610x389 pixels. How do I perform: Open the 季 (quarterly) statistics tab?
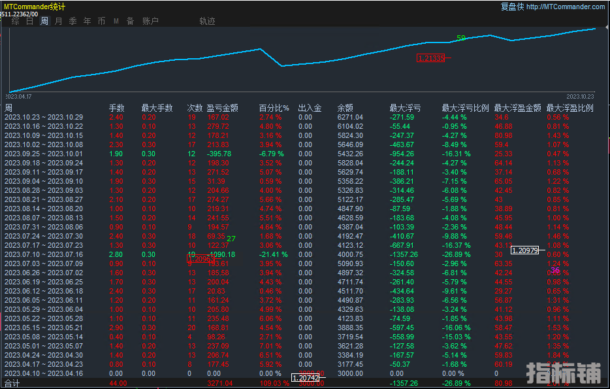click(x=72, y=21)
